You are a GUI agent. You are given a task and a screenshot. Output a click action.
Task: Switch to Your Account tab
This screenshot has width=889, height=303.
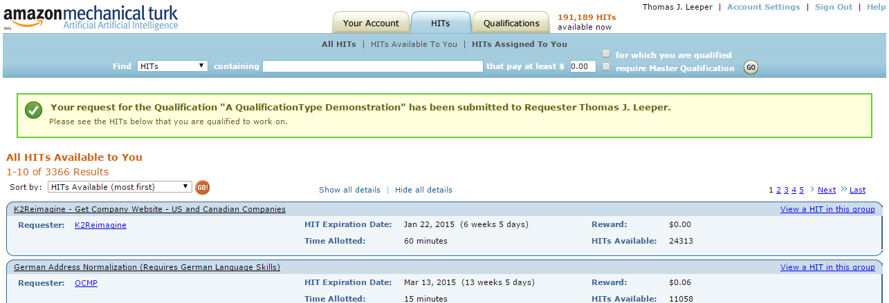click(x=371, y=23)
